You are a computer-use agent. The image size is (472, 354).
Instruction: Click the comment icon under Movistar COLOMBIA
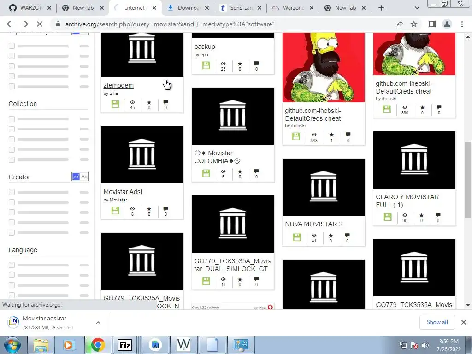coord(256,171)
